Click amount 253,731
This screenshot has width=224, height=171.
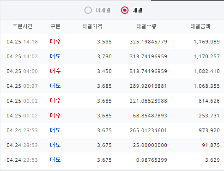209,116
